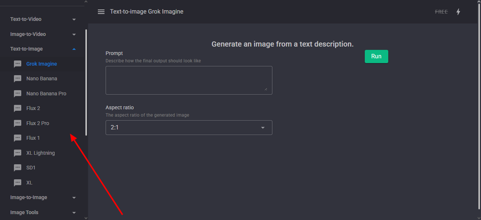Click the Run button
Screen dimensions: 481x220
tap(376, 56)
